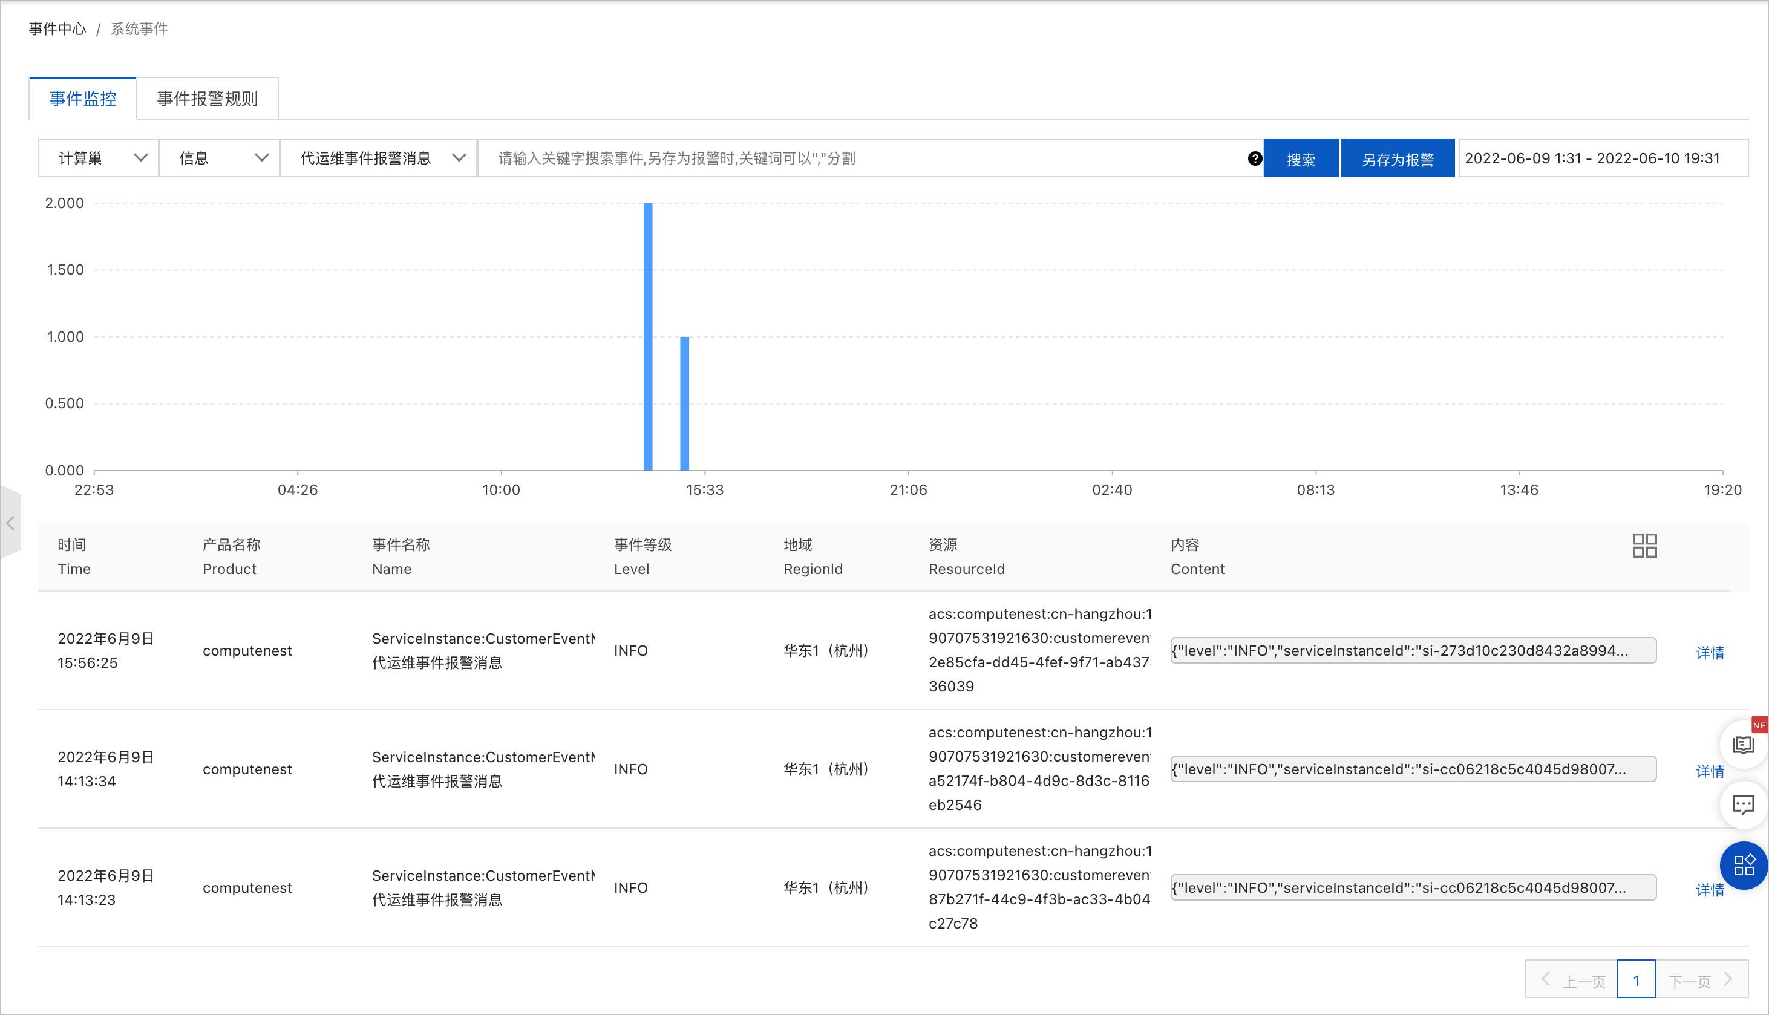
Task: Go to previous page 上一页
Action: coord(1572,979)
